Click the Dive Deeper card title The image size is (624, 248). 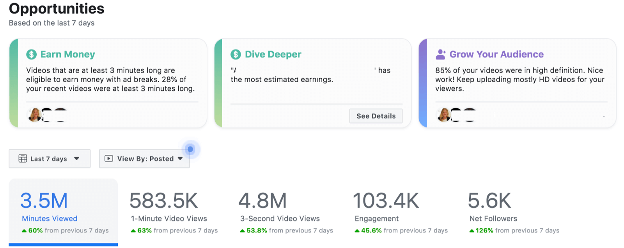(273, 55)
